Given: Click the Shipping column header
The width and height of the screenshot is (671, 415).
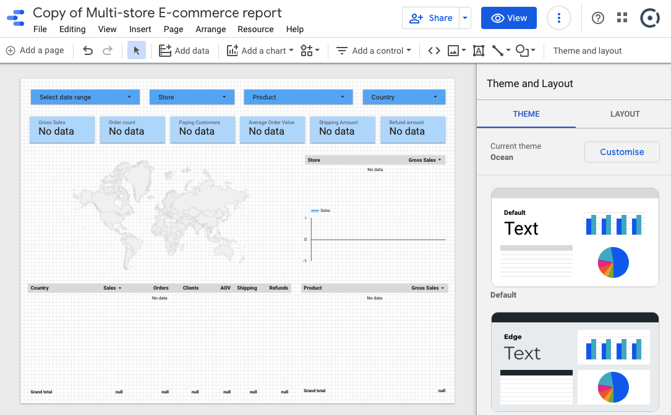Looking at the screenshot, I should tap(247, 288).
